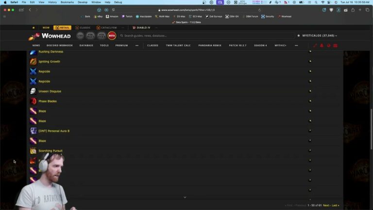Click the Wowhead search field
373x210 pixels.
(207, 35)
